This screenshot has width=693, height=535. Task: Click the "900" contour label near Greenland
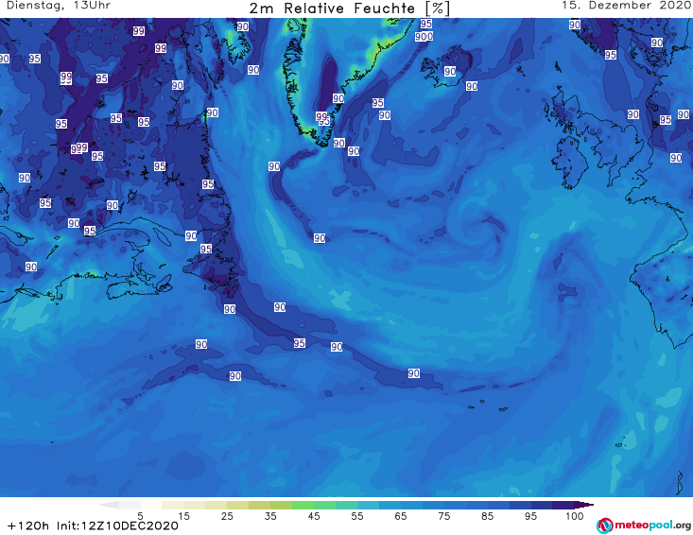(424, 37)
